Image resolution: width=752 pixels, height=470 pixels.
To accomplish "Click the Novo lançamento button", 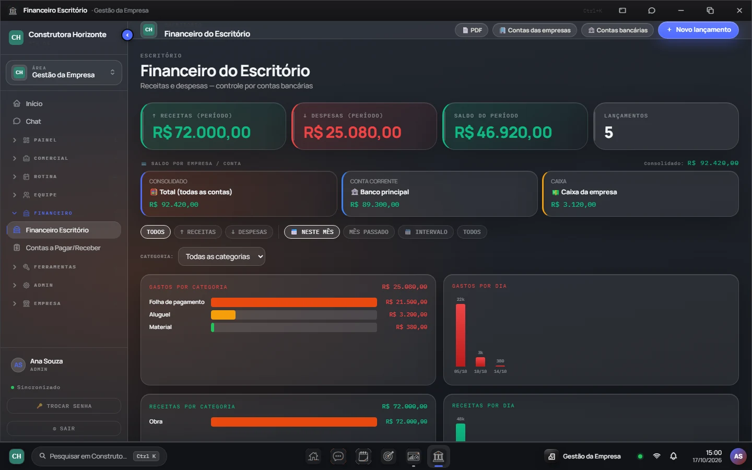I will click(x=698, y=30).
